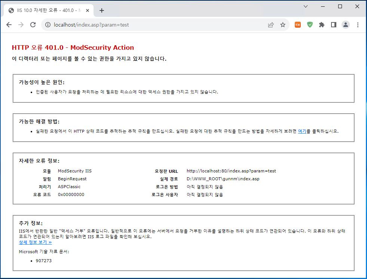
Task: Click the D:\WWW_ROOT physical path
Action: point(223,179)
